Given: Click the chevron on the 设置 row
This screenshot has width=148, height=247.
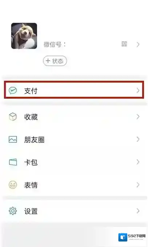Looking at the screenshot, I should point(138,211).
